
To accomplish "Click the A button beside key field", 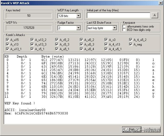I will point(155,15).
